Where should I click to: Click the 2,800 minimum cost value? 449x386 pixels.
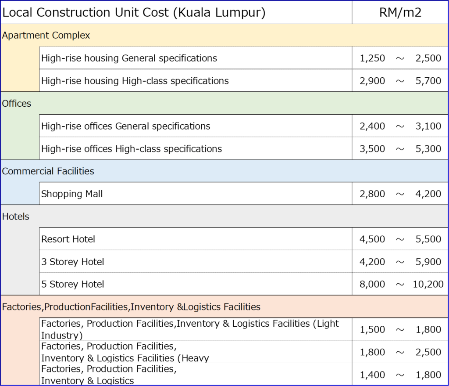[x=372, y=194]
